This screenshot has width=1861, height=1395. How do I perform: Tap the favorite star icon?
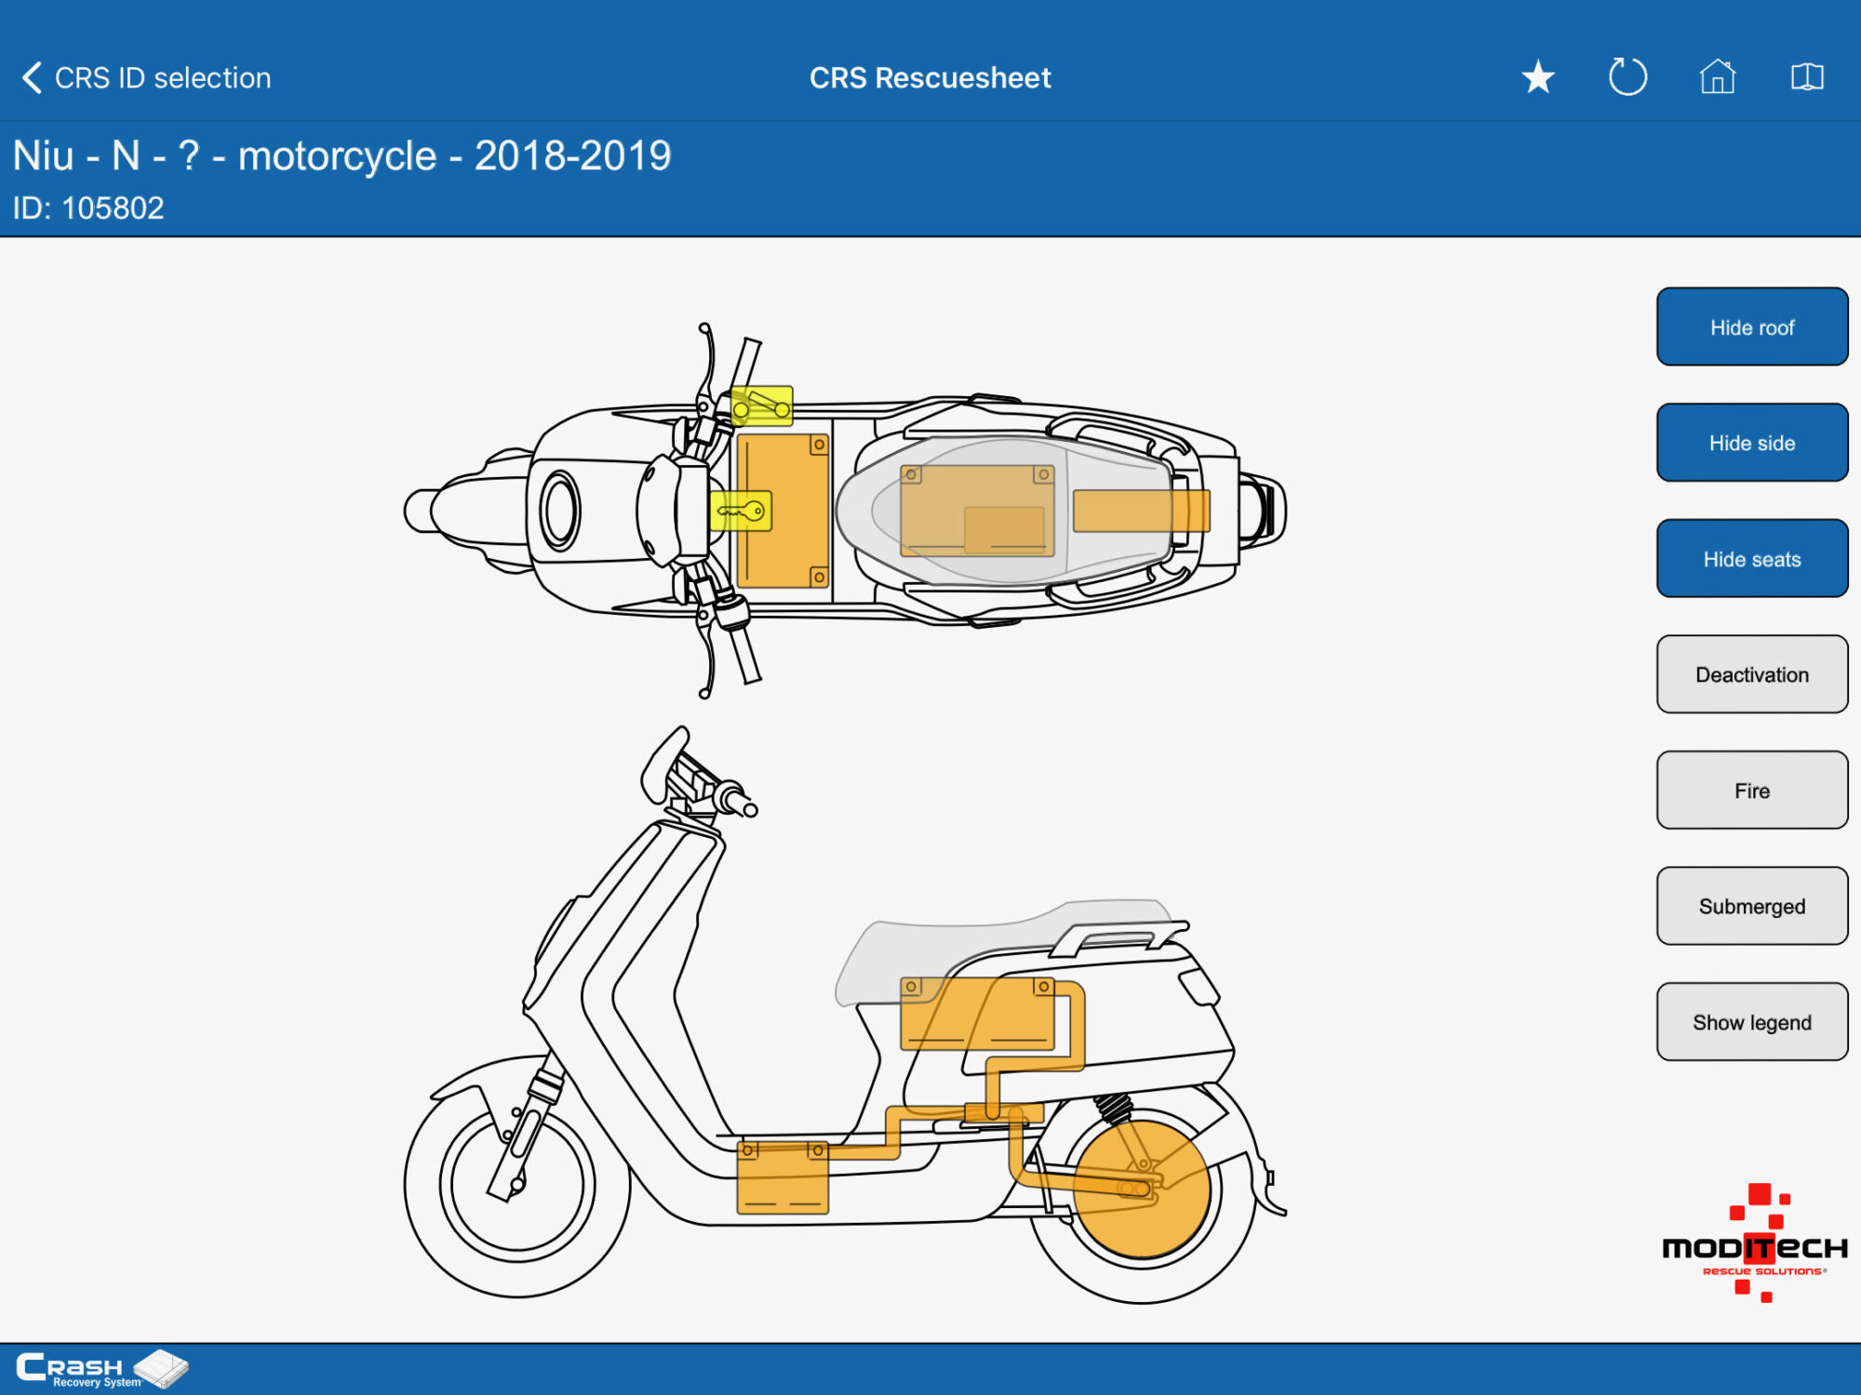tap(1538, 77)
